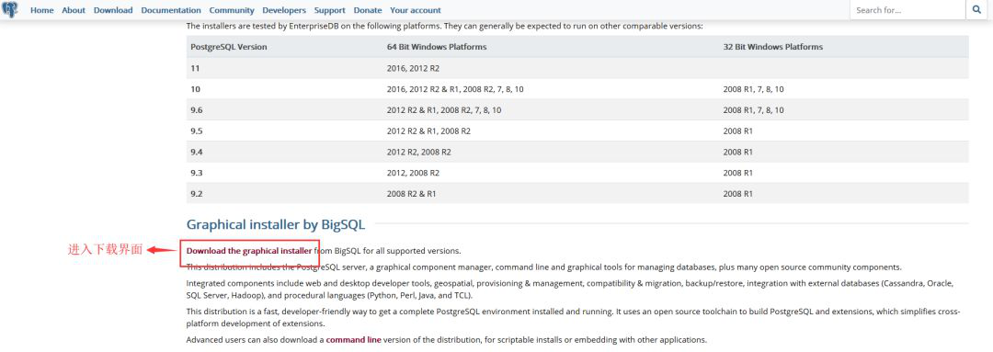Viewport: 993px width, 352px height.
Task: Select the version 9.6 table row
Action: click(x=576, y=109)
